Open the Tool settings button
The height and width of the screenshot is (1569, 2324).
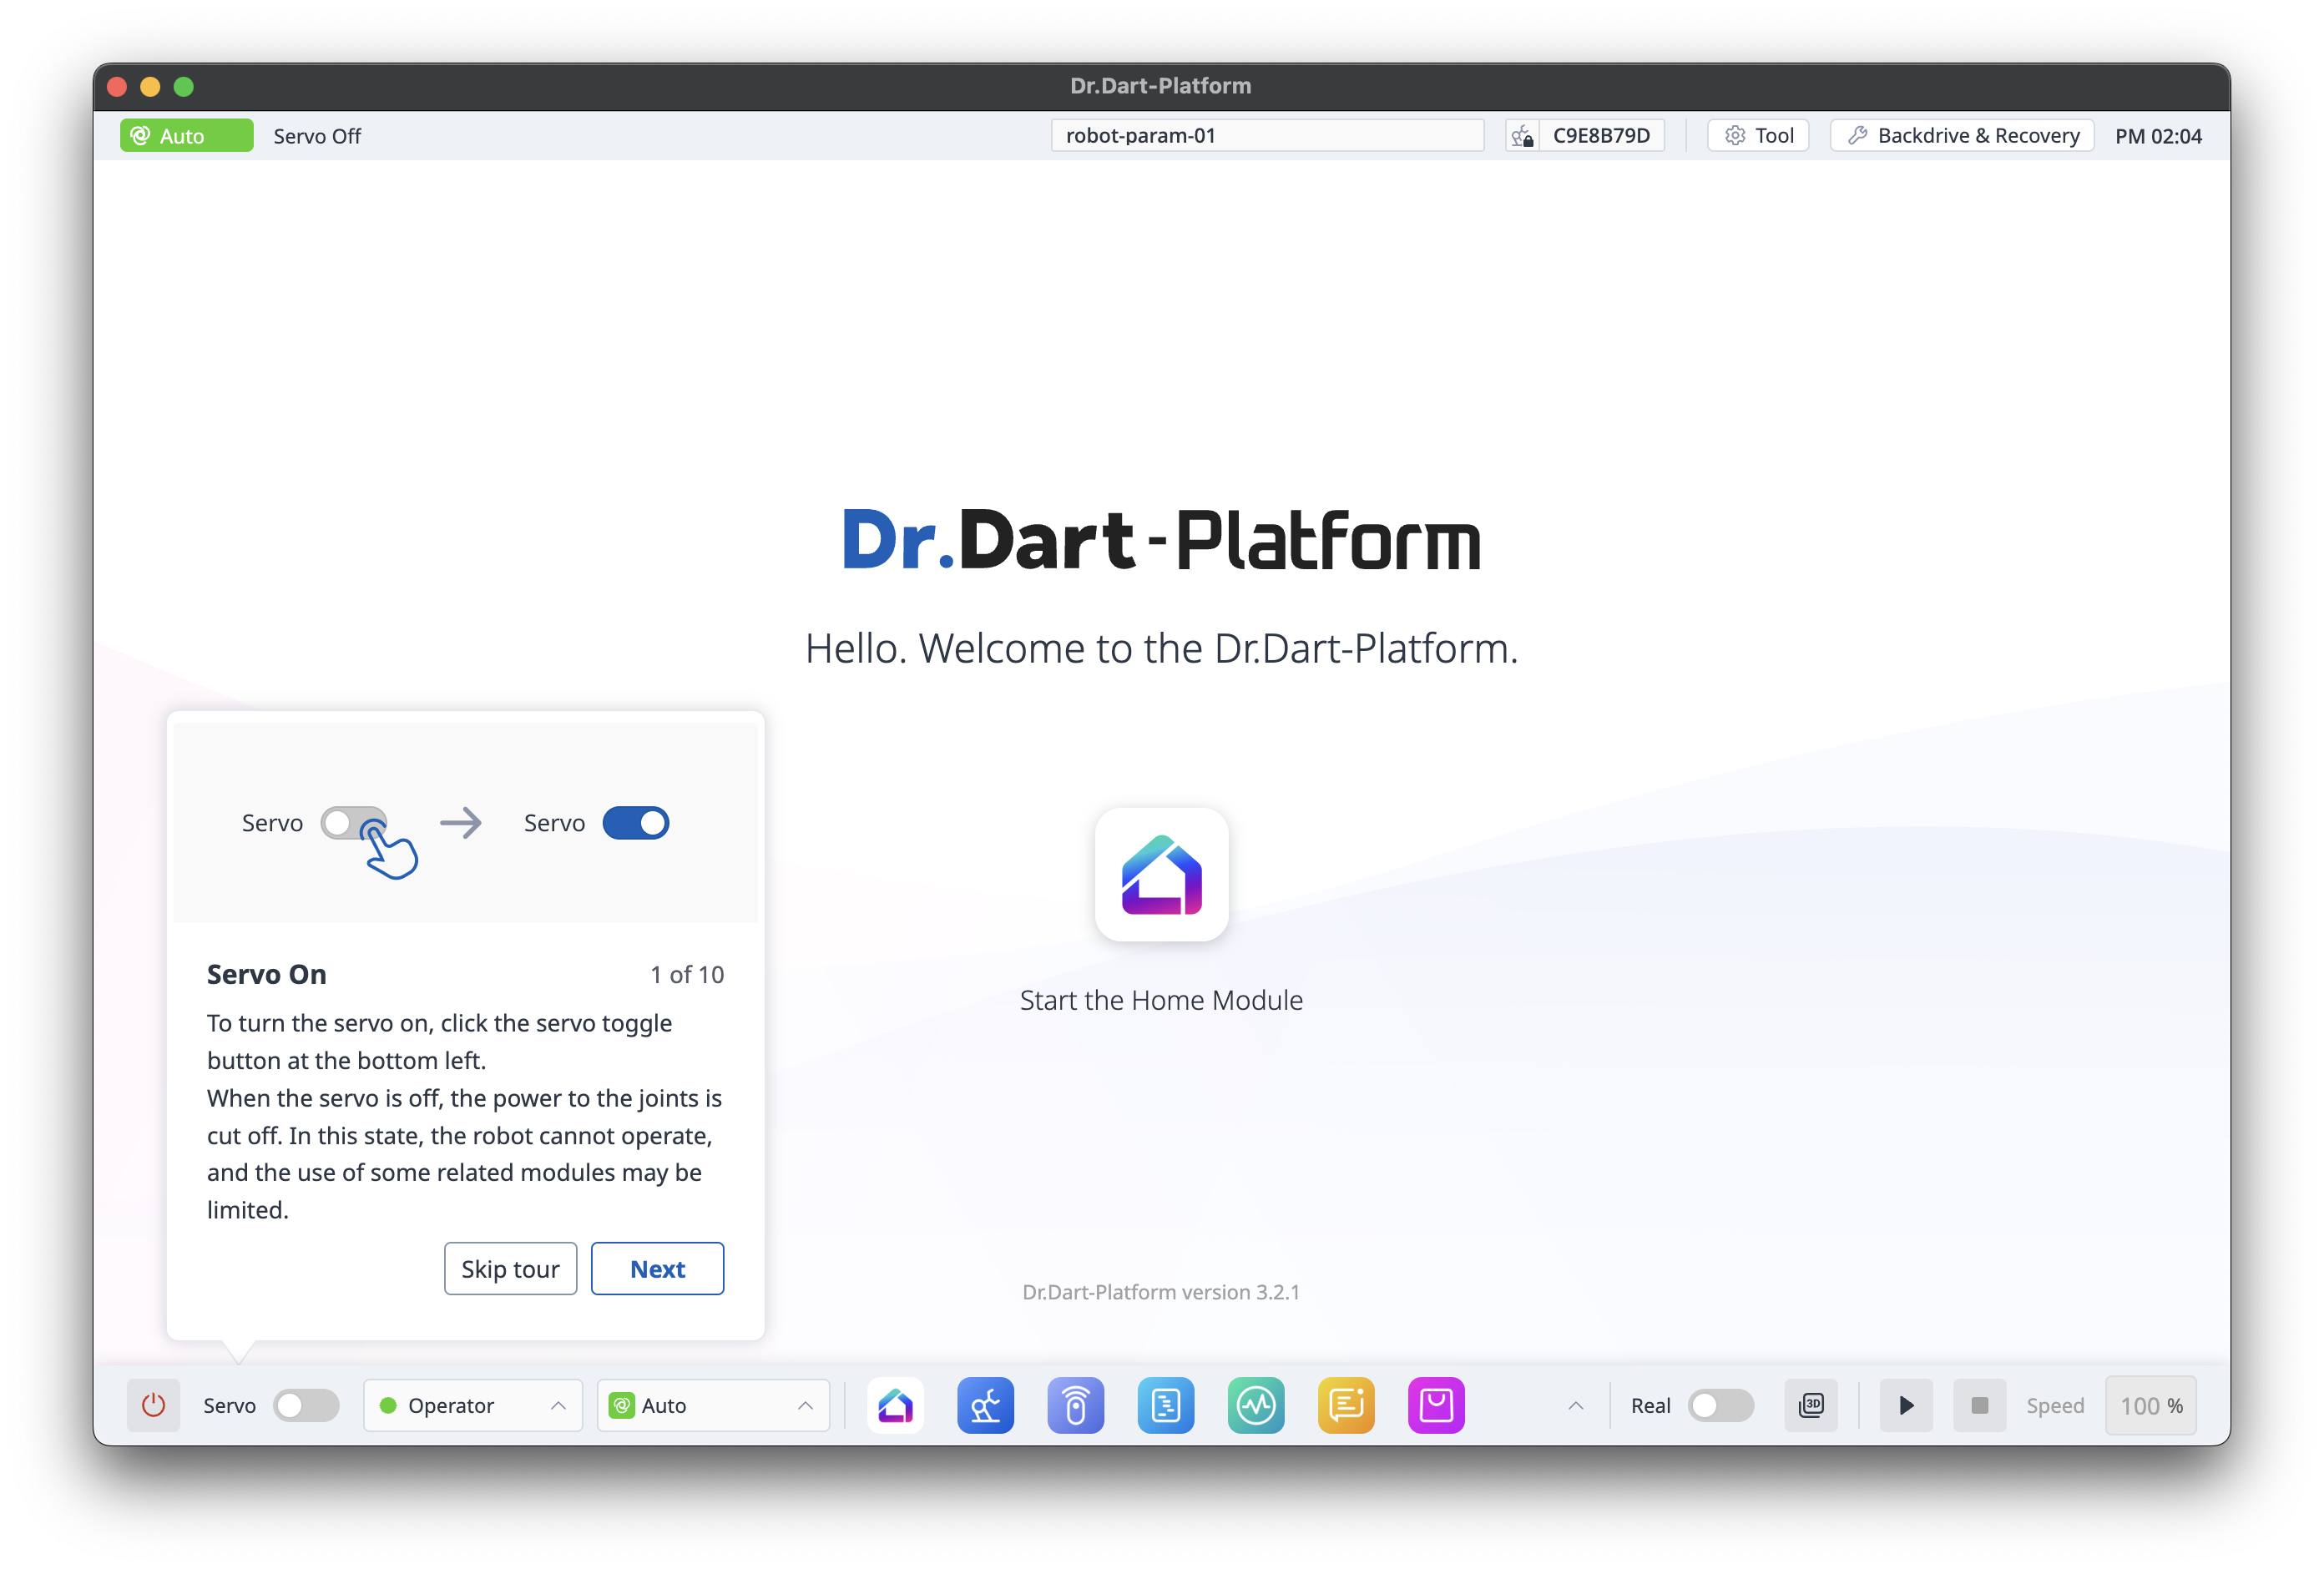(1758, 136)
